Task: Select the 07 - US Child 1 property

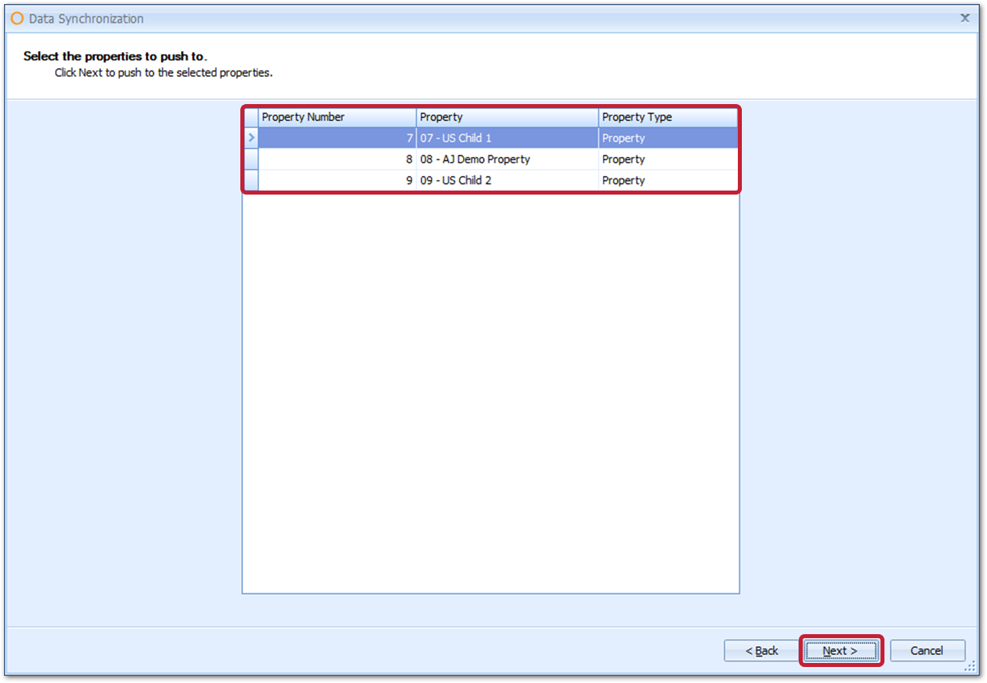Action: pos(456,138)
